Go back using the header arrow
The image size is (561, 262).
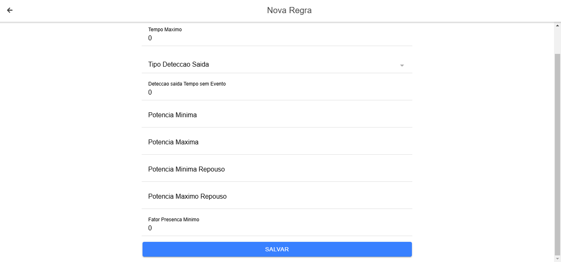click(x=10, y=10)
